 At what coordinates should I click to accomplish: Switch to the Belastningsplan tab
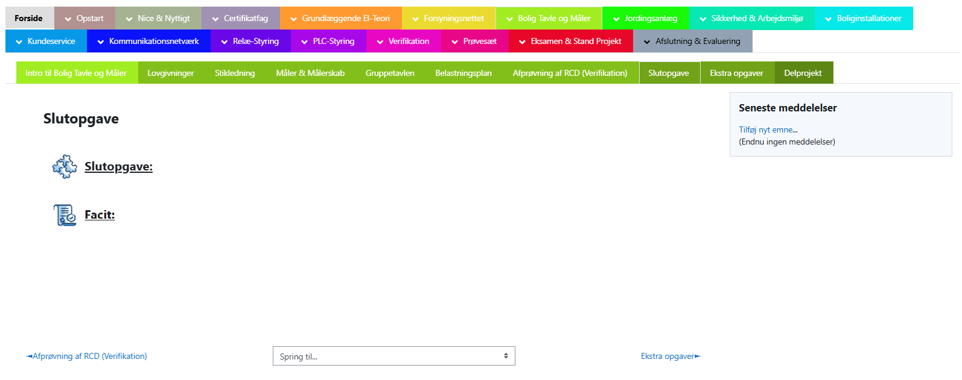(x=463, y=73)
